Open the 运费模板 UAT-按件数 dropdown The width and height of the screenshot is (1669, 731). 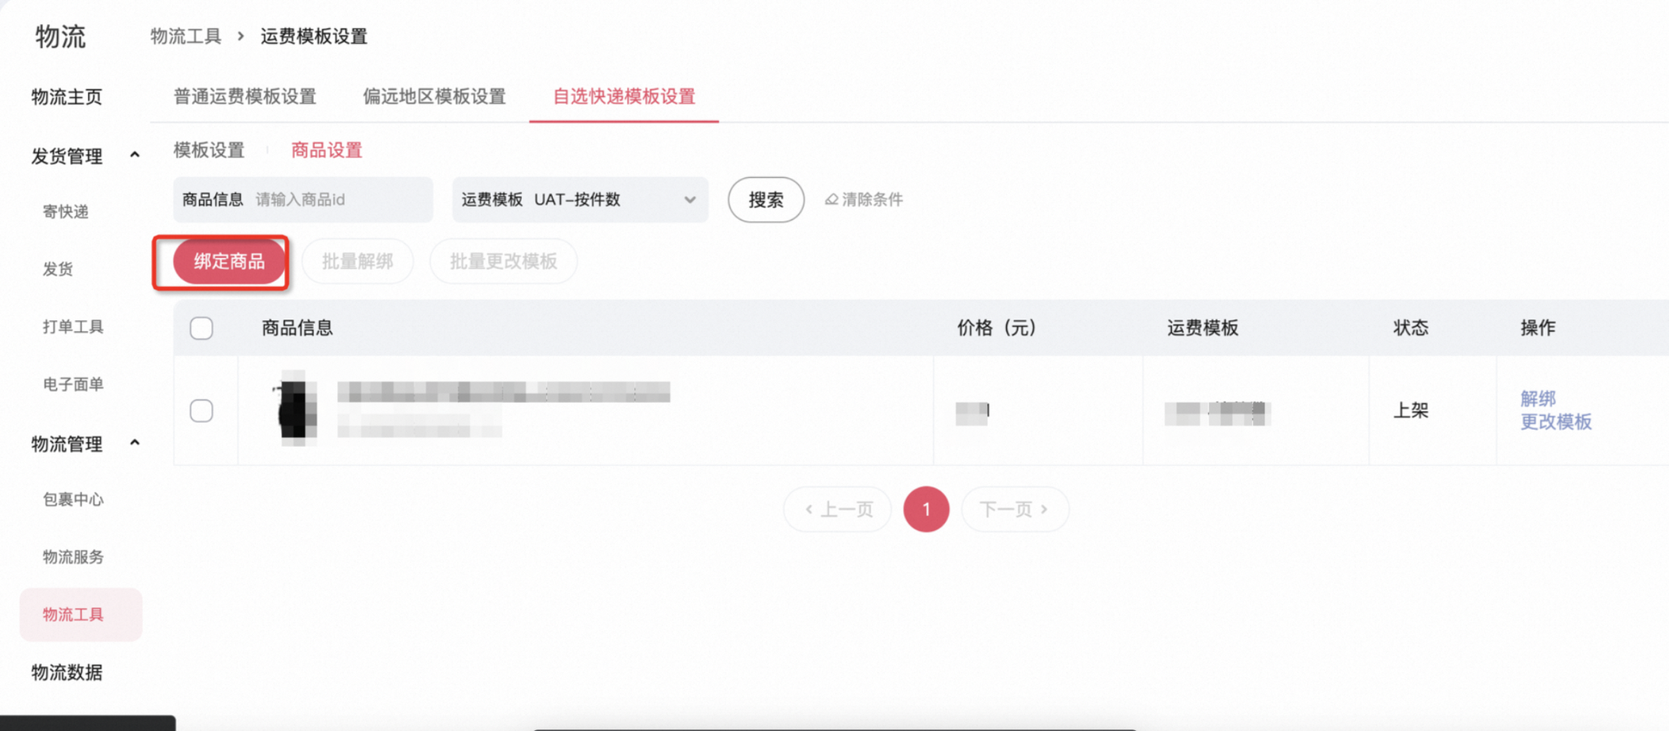(580, 199)
